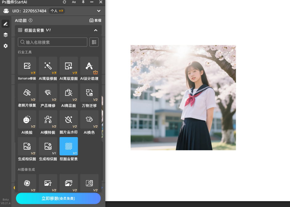Open the 教程 tutorial link

[95, 21]
